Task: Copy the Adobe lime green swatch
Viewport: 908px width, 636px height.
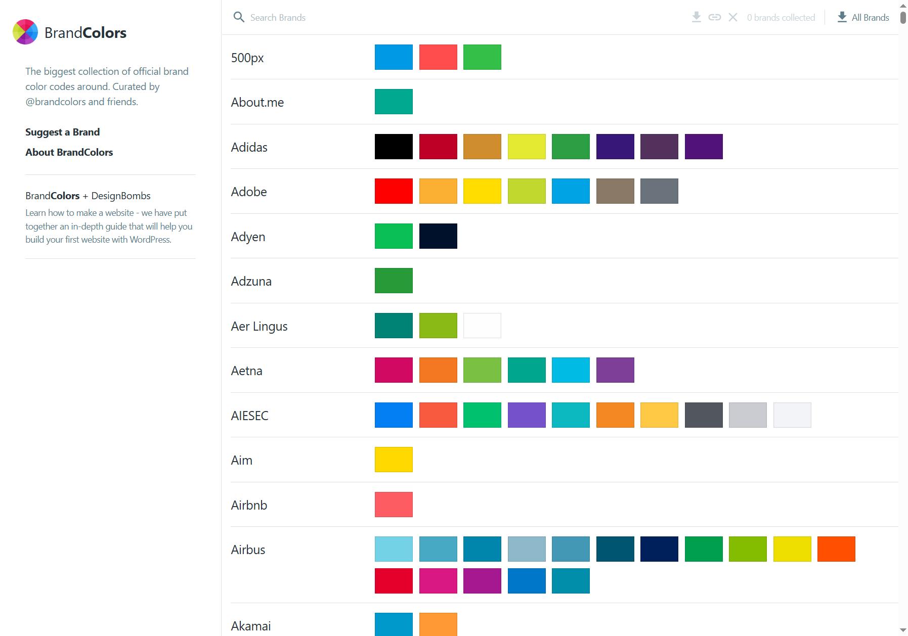Action: pyautogui.click(x=527, y=191)
